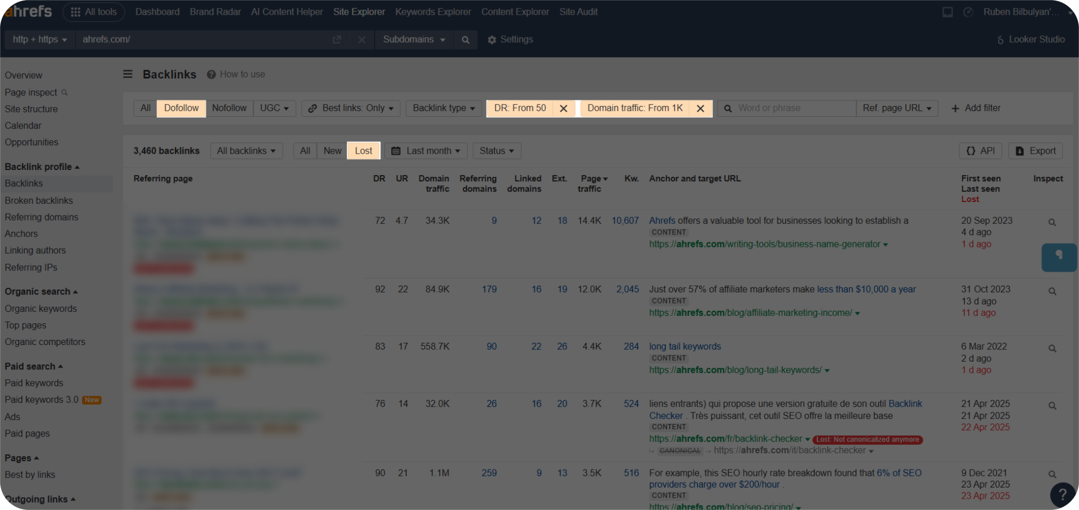1079x510 pixels.
Task: Inspect the seo-pricing backlink row
Action: click(x=1052, y=475)
